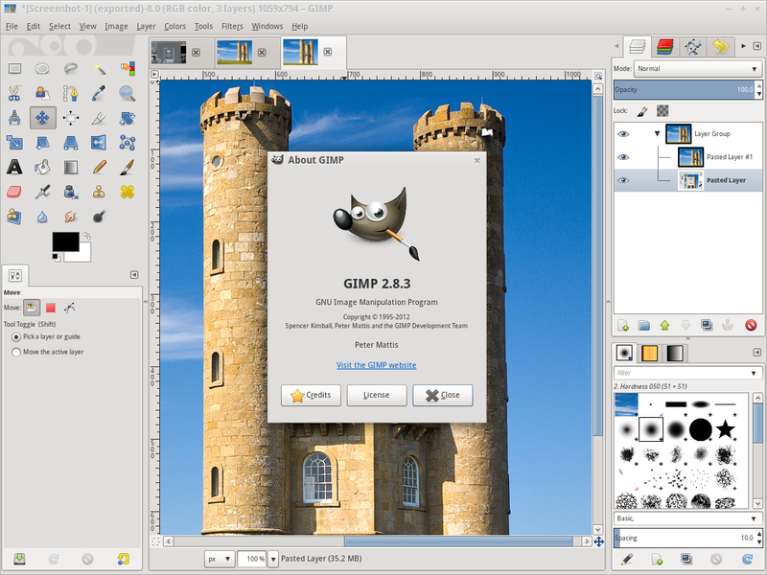The image size is (767, 575).
Task: Set Move mode to layer
Action: pyautogui.click(x=32, y=308)
